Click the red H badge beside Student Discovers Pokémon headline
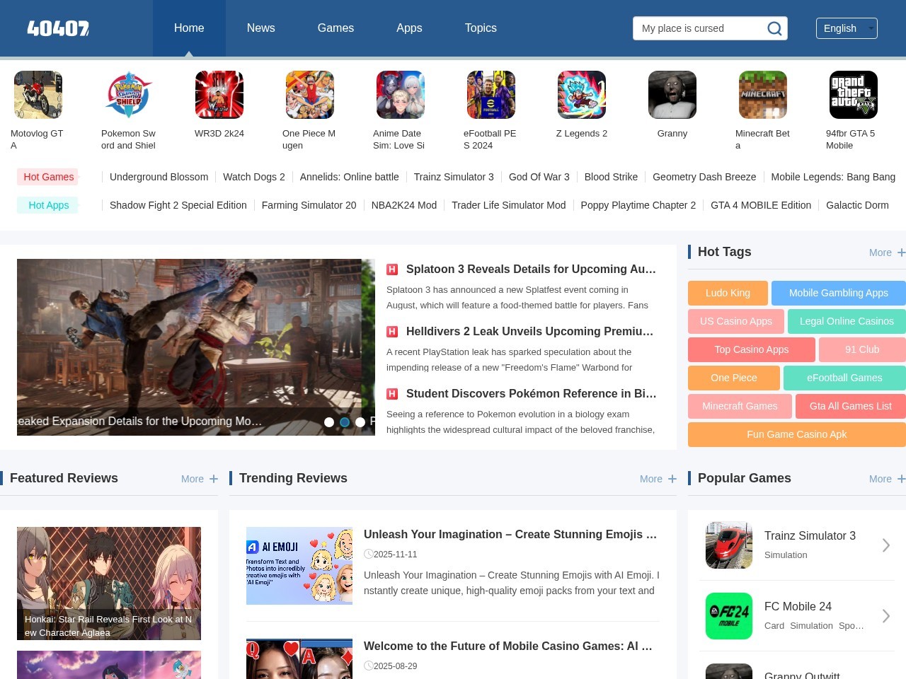 (x=392, y=394)
